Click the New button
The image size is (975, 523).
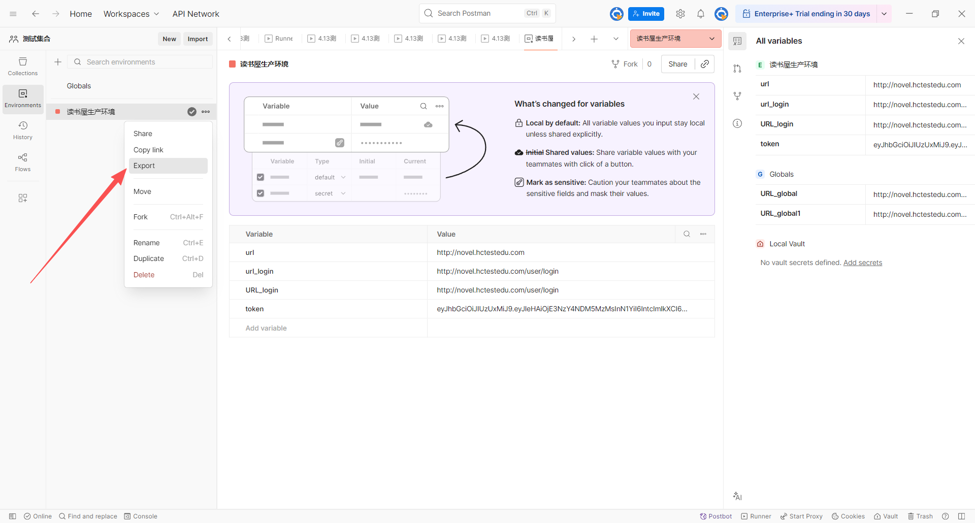coord(169,39)
